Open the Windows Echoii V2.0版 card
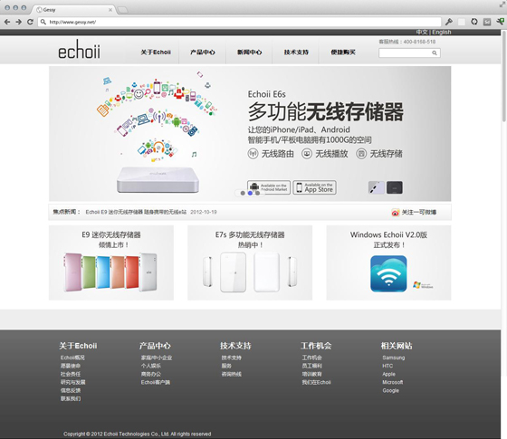This screenshot has width=507, height=439. pos(388,262)
